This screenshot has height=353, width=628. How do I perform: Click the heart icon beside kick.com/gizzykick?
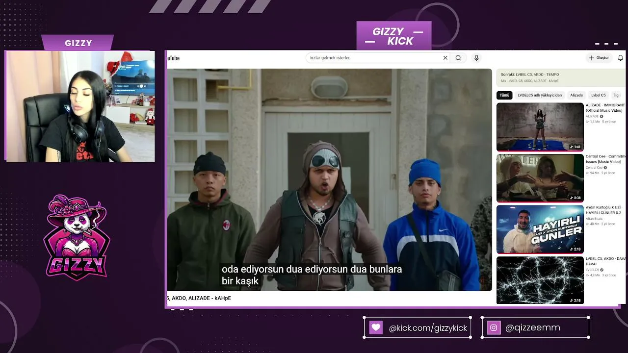point(376,328)
